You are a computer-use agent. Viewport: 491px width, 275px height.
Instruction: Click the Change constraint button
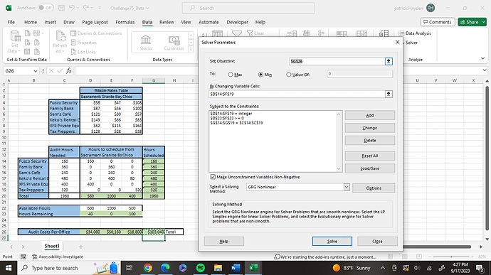click(x=370, y=128)
